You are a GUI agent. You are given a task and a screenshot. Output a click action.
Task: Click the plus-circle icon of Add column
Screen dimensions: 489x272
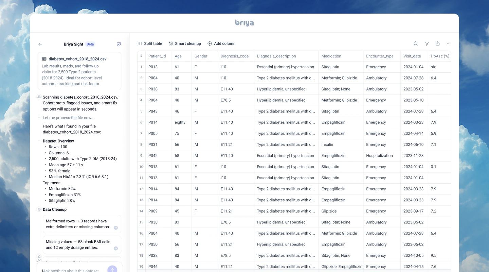point(210,44)
